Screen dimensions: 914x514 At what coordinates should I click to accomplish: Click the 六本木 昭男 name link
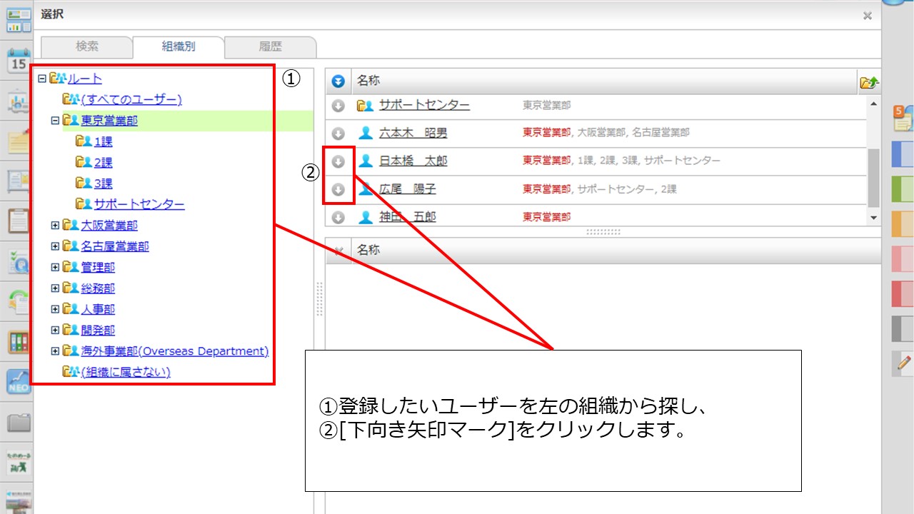coord(413,133)
